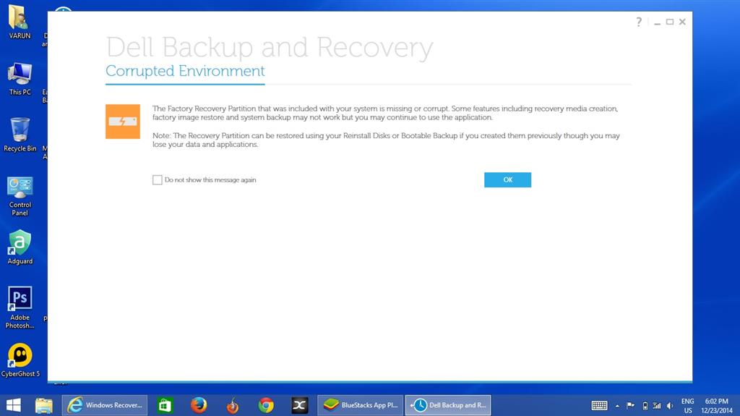740x416 pixels.
Task: Launch Firefox from the taskbar
Action: coord(199,405)
